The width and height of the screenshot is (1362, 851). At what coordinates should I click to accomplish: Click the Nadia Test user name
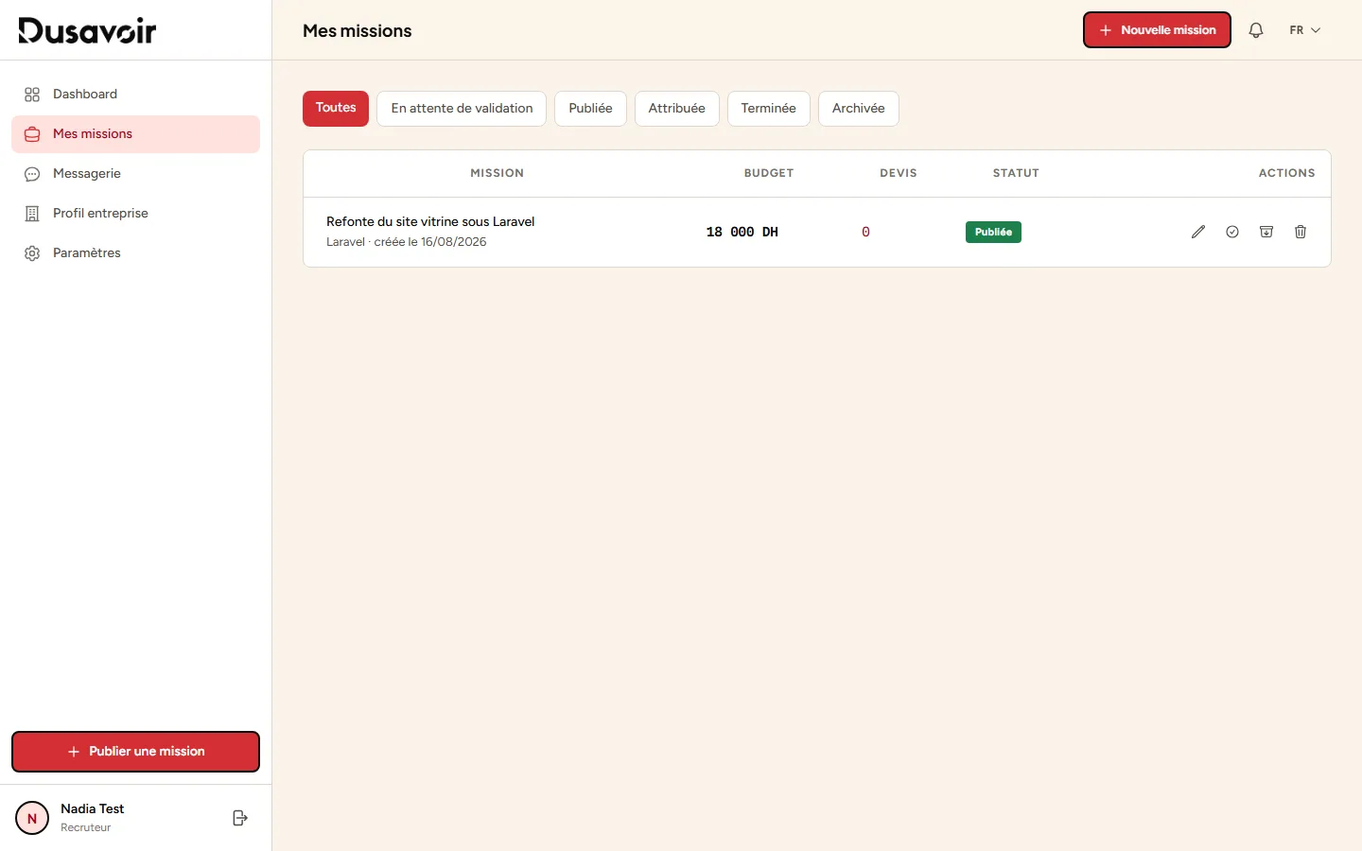pyautogui.click(x=93, y=808)
